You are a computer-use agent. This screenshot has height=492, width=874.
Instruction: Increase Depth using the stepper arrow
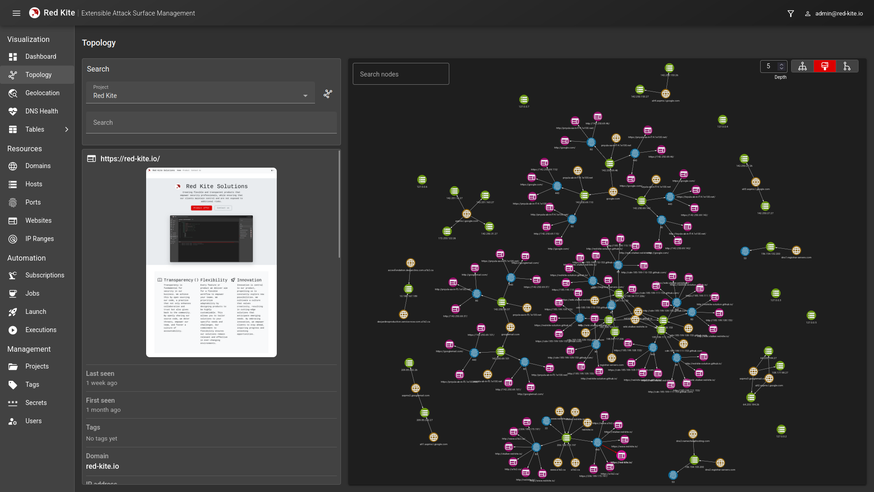click(782, 64)
